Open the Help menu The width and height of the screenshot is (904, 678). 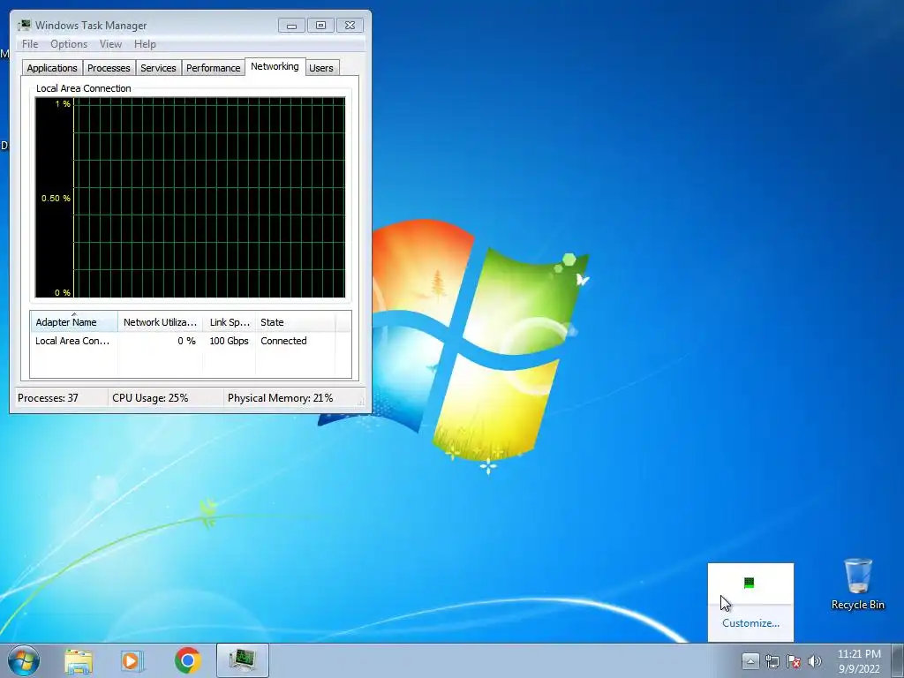(145, 44)
